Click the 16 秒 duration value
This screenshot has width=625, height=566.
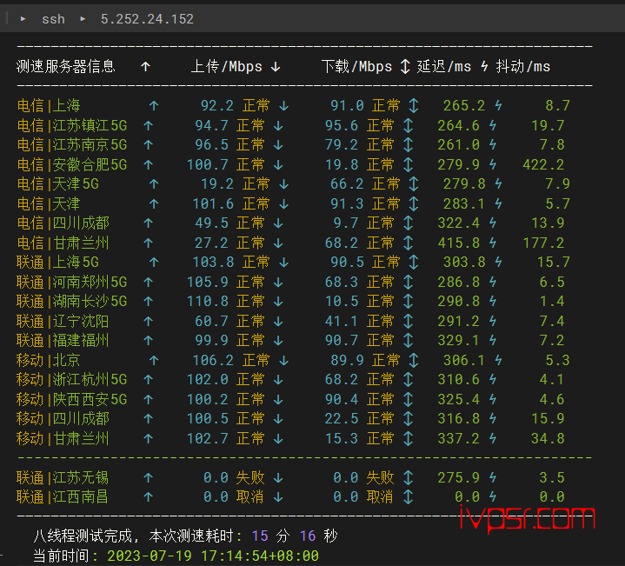click(x=318, y=536)
